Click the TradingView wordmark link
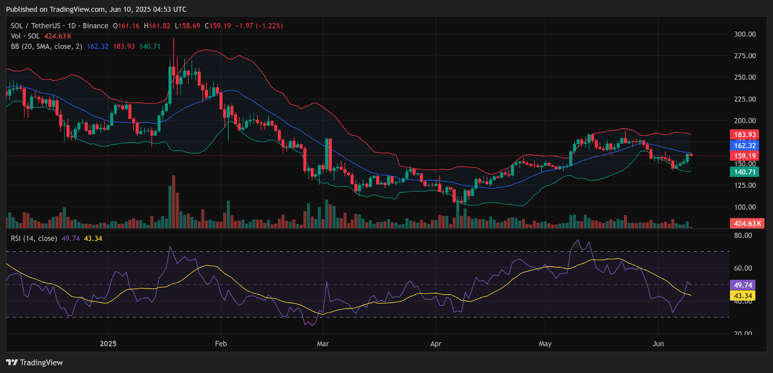773x373 pixels. tap(41, 362)
